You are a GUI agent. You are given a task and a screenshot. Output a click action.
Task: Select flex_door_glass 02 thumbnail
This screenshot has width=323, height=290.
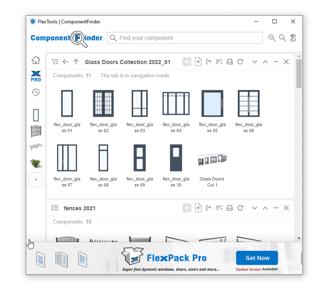[103, 104]
